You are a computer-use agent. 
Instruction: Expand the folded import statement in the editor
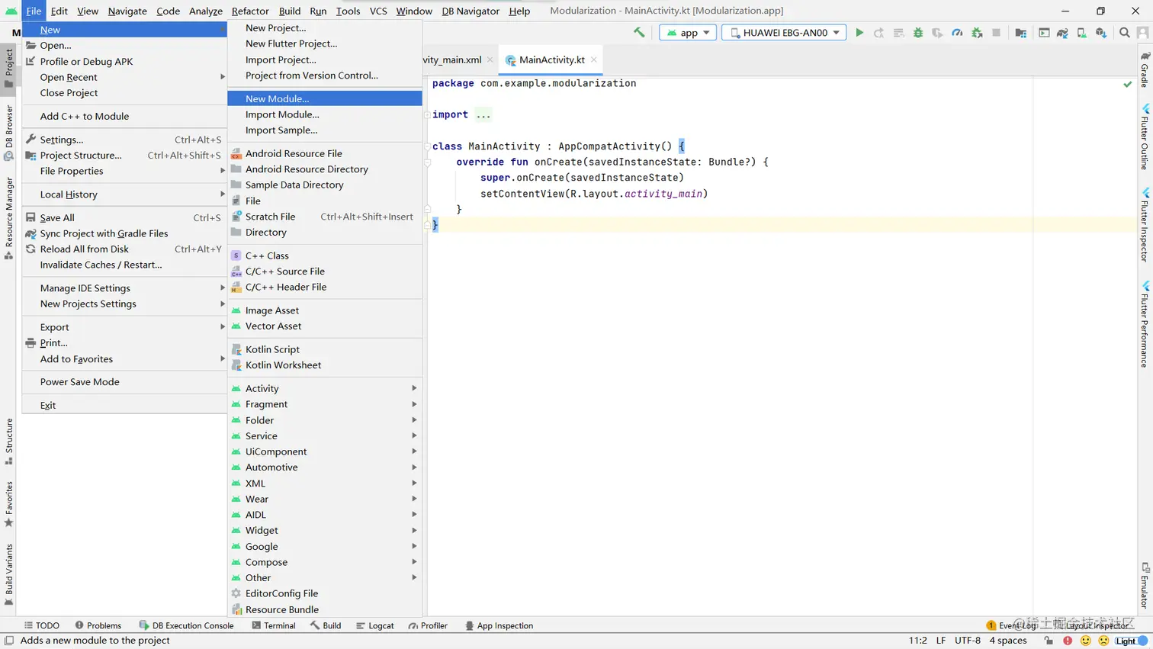pos(483,115)
